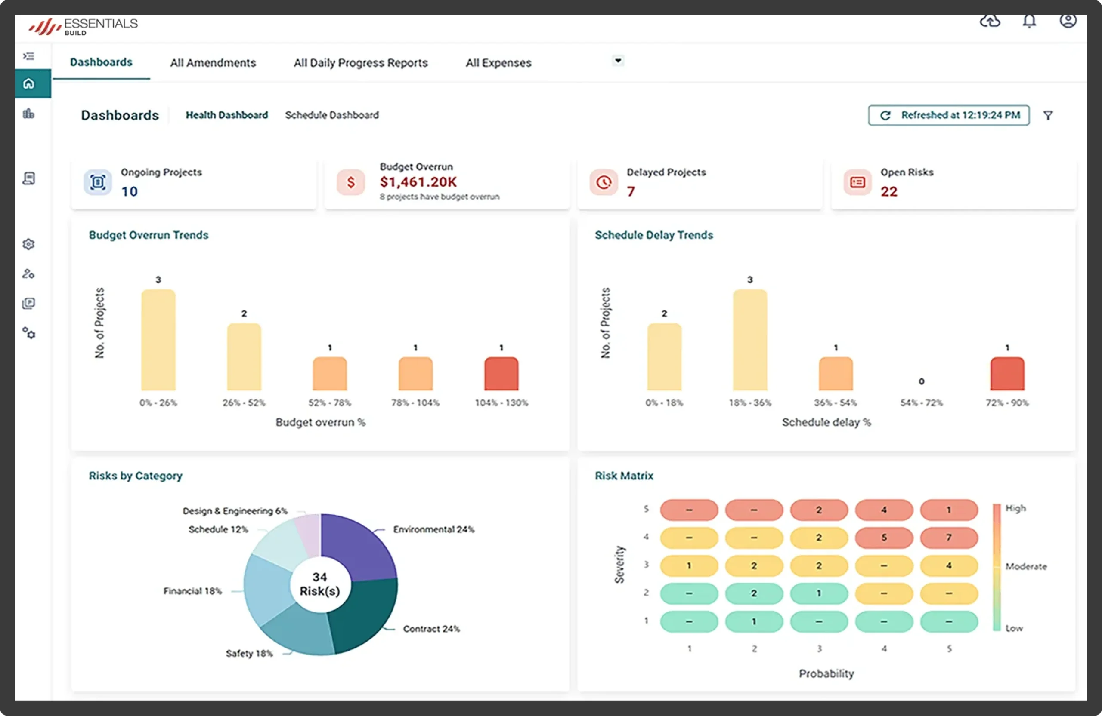1102x716 pixels.
Task: Open the cloud upload icon
Action: 990,21
